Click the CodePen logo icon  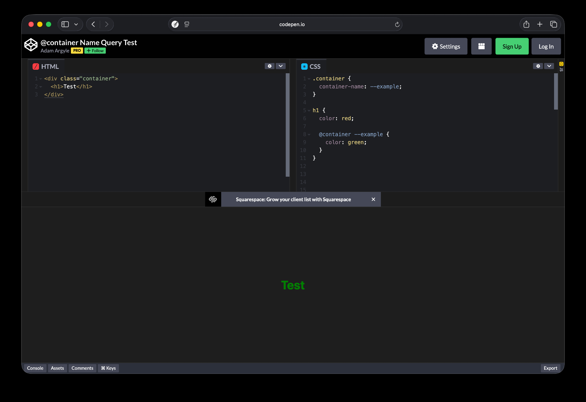31,45
